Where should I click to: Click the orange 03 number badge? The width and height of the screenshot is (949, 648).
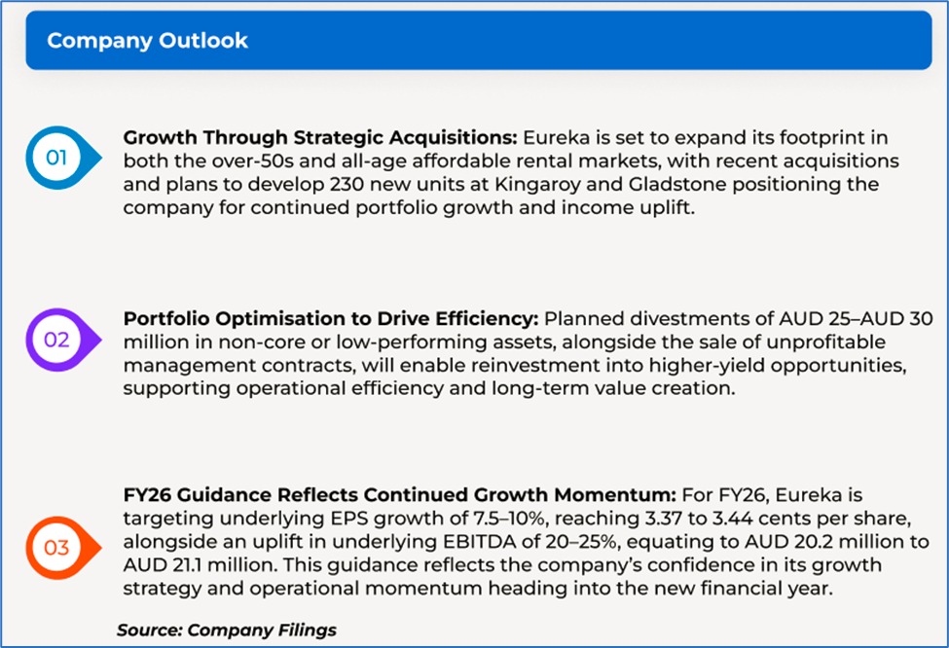pos(56,548)
